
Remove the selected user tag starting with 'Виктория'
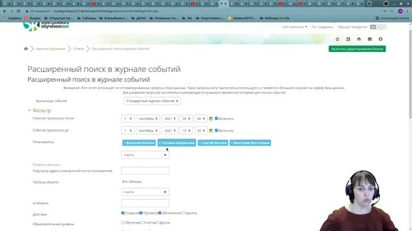click(250, 142)
